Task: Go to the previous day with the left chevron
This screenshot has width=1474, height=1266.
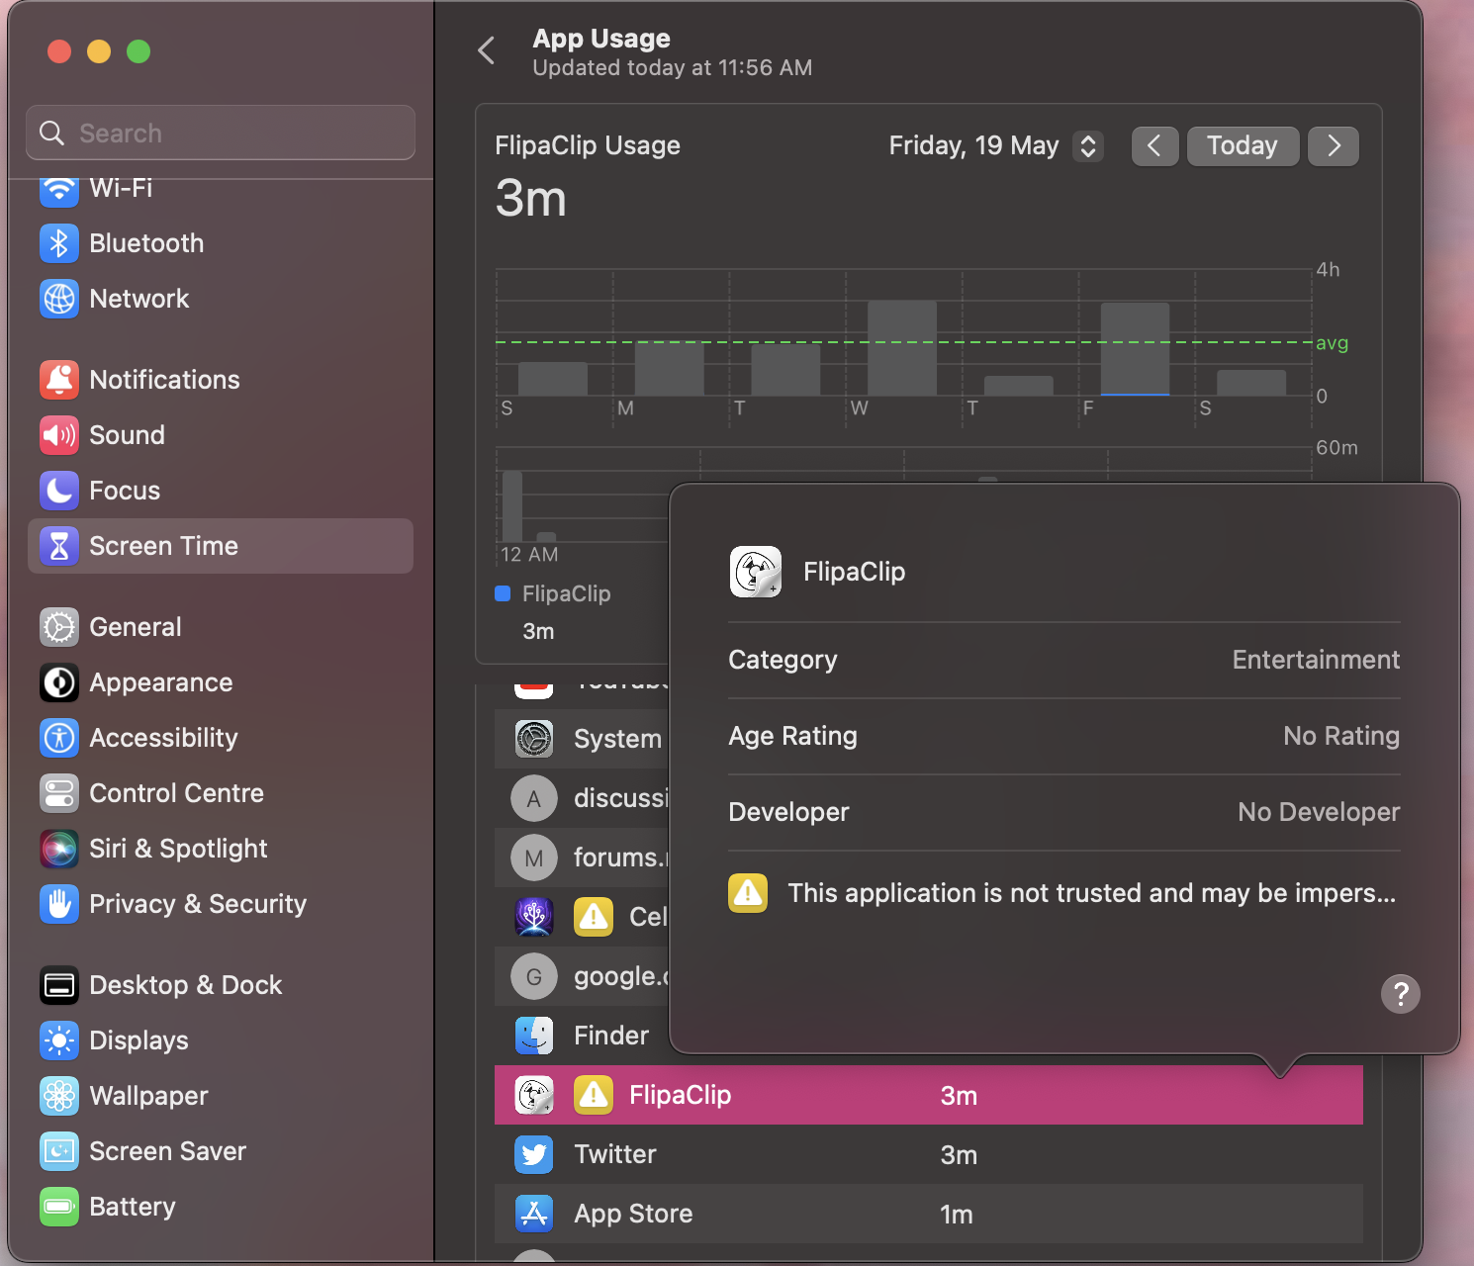Action: coord(1154,146)
